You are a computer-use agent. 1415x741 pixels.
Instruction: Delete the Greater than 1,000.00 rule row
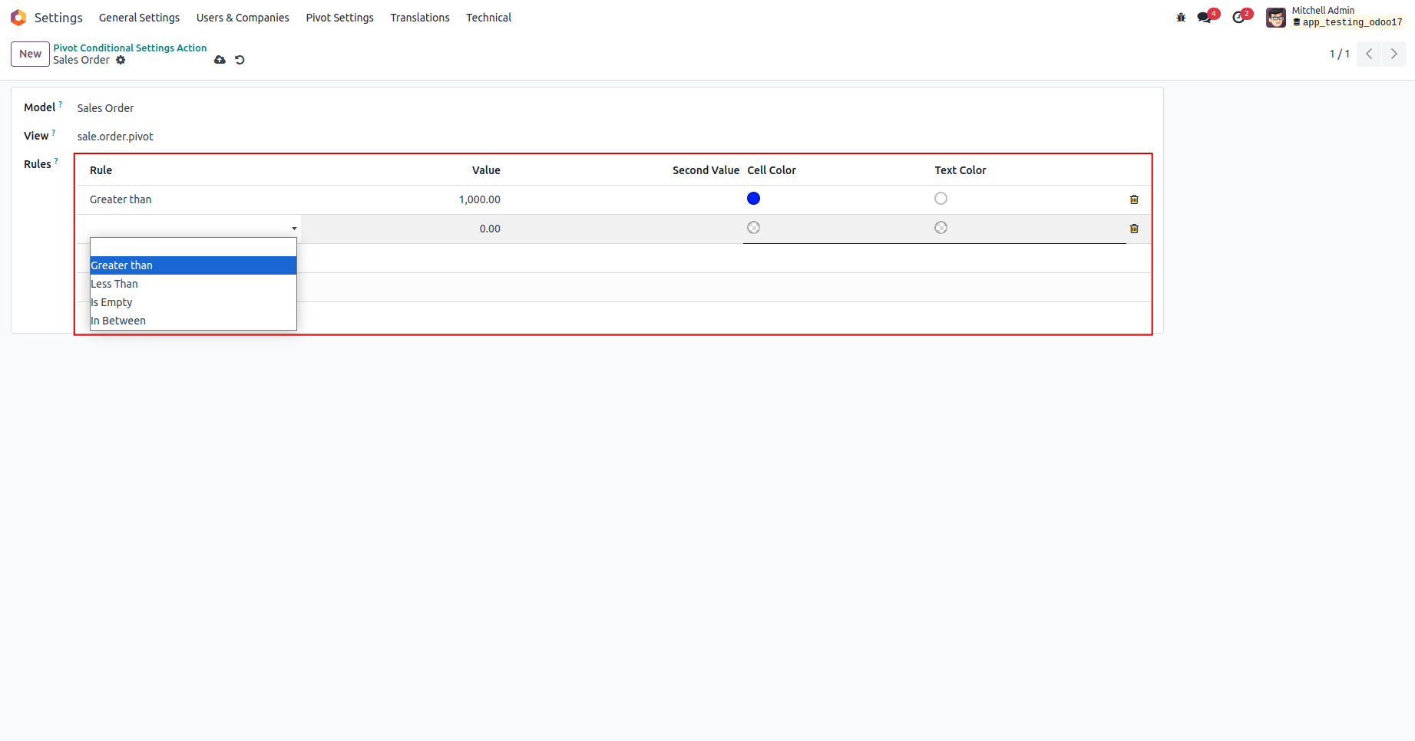click(x=1134, y=199)
